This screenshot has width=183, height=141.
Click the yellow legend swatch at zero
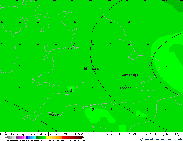coord(47,137)
